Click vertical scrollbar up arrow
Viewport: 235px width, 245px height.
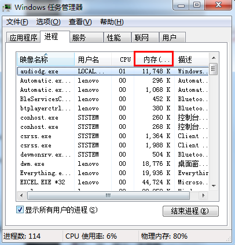coord(214,58)
